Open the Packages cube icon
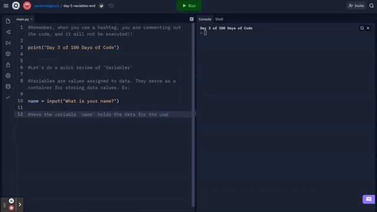Viewport: 377px width, 212px height. coord(8,54)
